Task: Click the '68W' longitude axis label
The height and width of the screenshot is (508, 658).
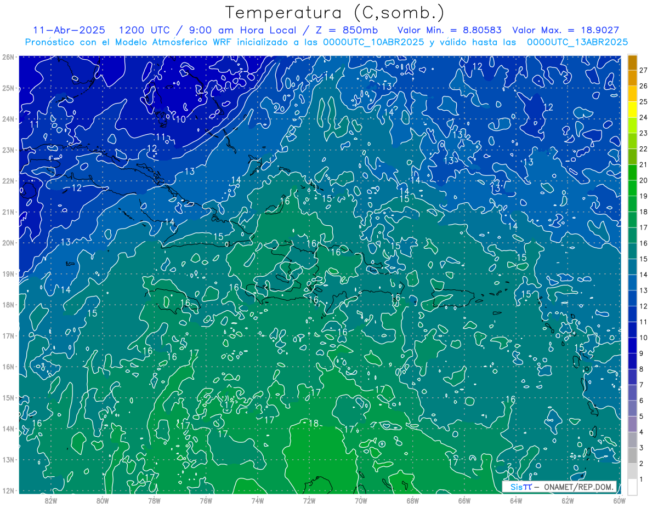Action: (412, 500)
